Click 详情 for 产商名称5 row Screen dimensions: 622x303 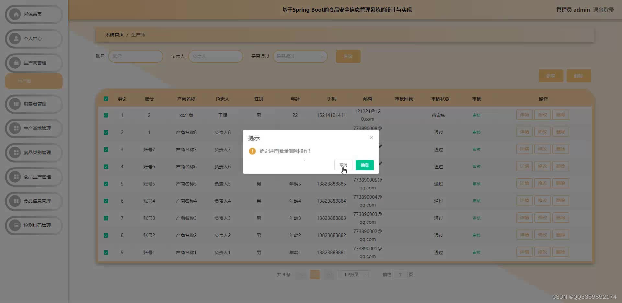524,183
